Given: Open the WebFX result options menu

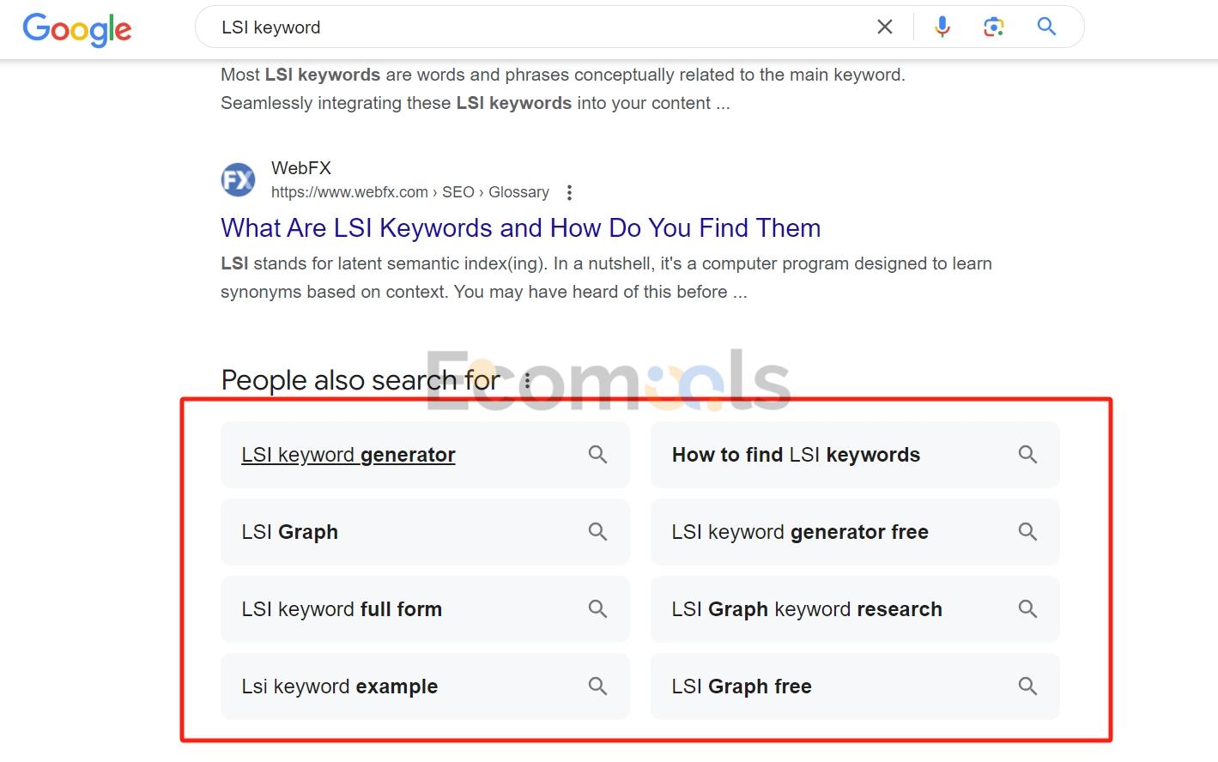Looking at the screenshot, I should coord(569,192).
